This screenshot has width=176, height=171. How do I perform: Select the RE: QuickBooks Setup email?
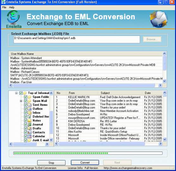tap(109, 132)
